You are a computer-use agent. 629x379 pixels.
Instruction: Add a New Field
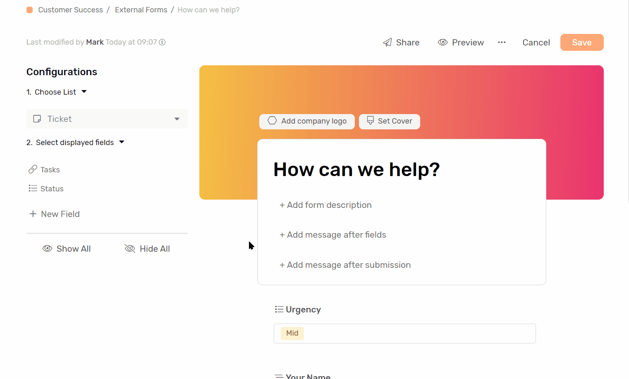pos(54,214)
